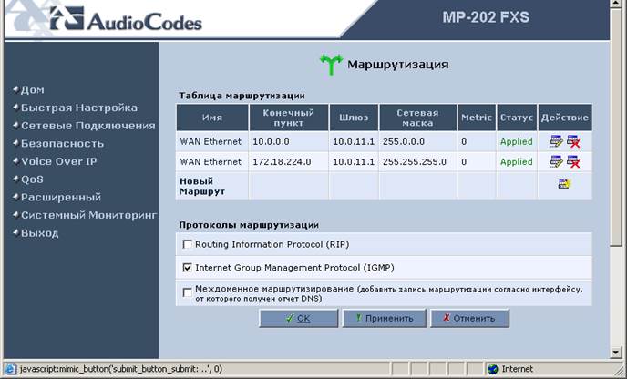Open the Безопасность section

click(x=62, y=144)
